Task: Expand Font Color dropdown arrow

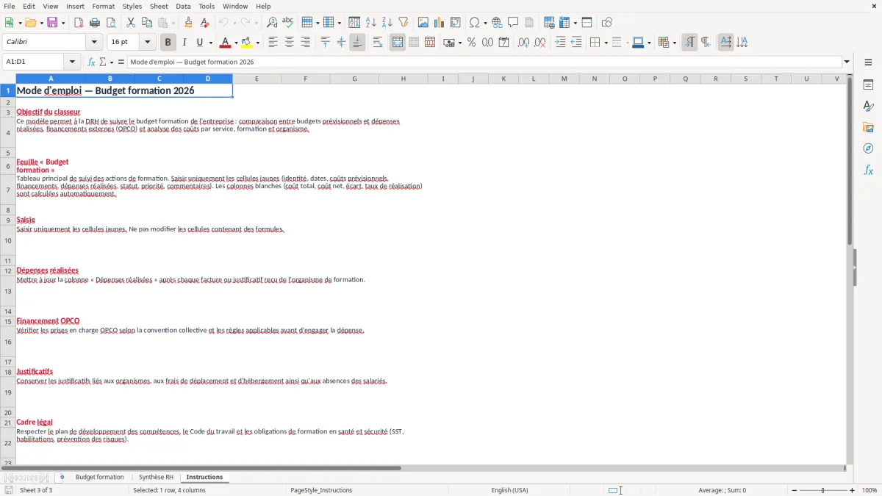Action: point(235,43)
